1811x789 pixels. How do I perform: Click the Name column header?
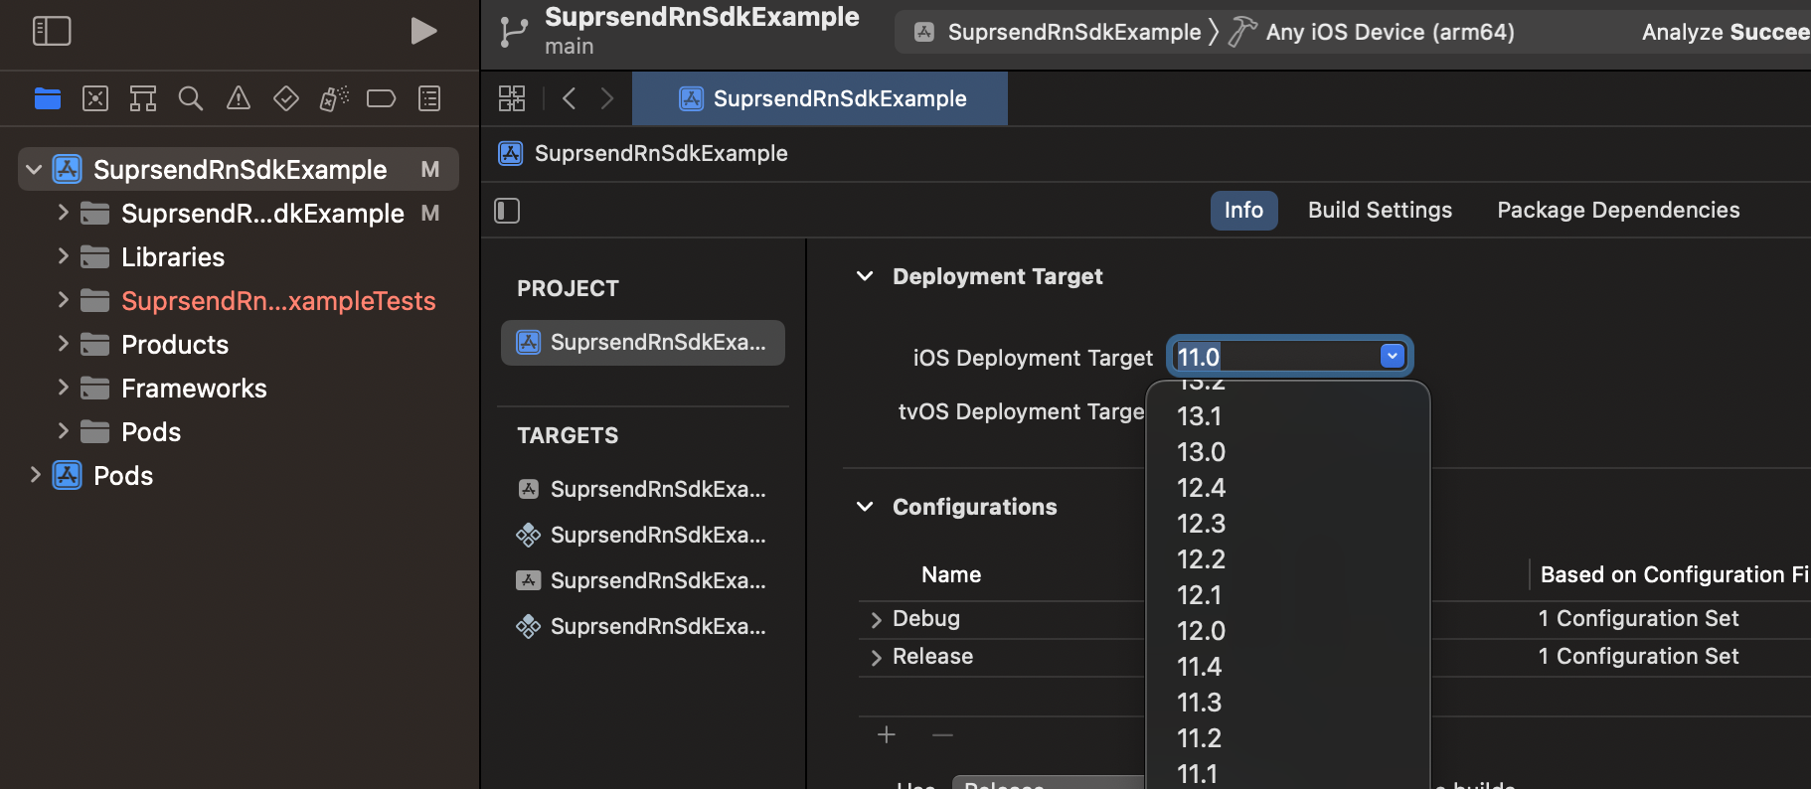[951, 574]
